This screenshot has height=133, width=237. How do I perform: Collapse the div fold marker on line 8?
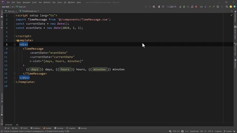click(14, 44)
